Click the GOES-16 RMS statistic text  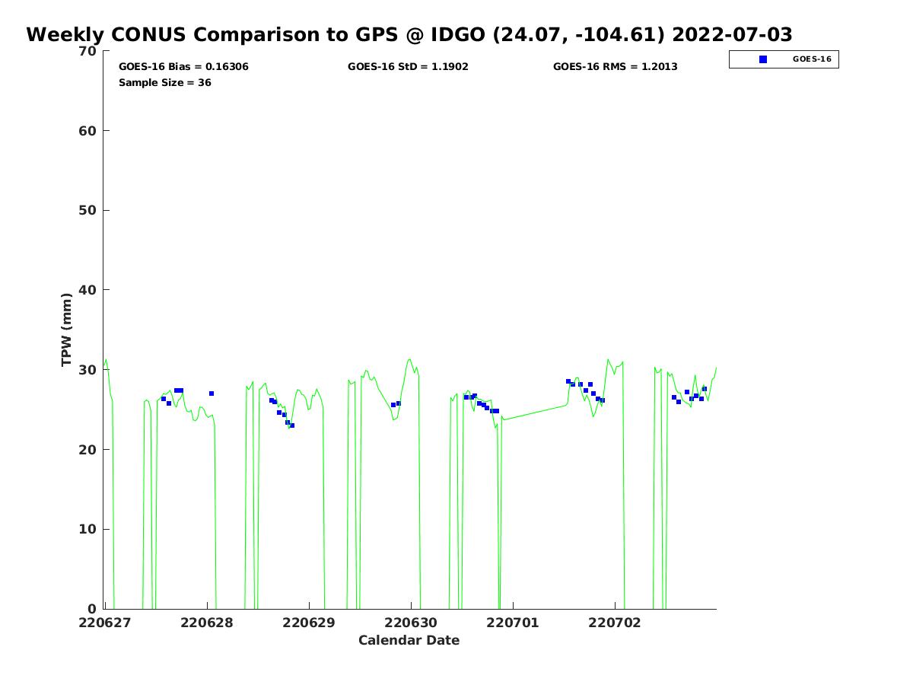coord(615,66)
